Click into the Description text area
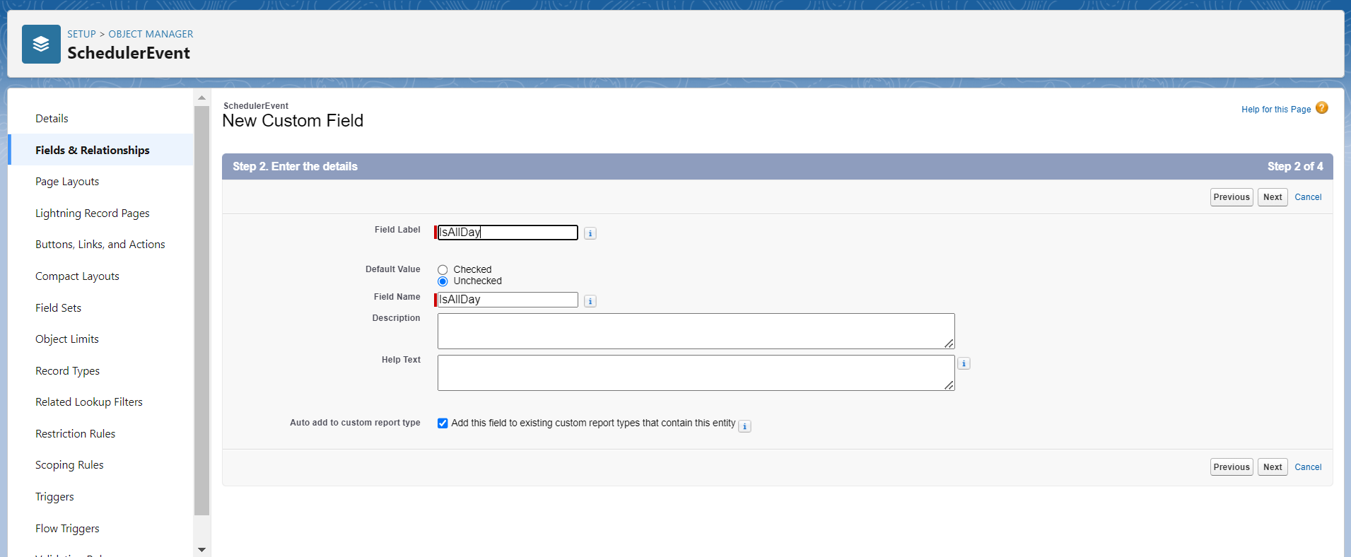The height and width of the screenshot is (557, 1351). (x=695, y=331)
